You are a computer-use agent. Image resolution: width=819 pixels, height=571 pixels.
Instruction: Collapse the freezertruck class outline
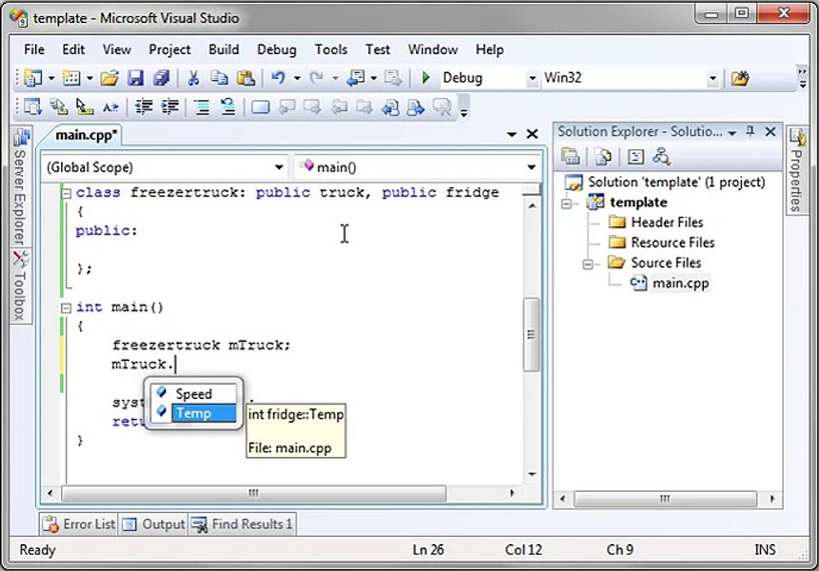(66, 194)
